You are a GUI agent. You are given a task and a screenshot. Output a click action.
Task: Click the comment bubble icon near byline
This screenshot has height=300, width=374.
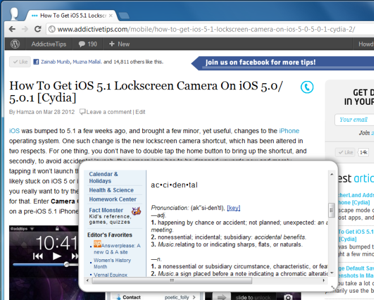click(82, 112)
